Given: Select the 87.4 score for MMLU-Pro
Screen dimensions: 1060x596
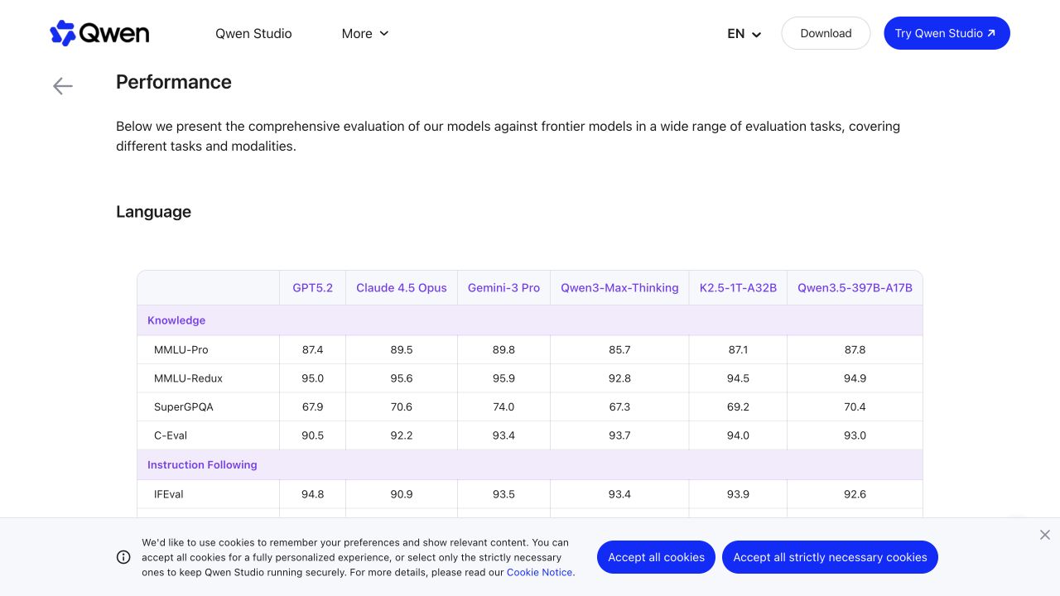Looking at the screenshot, I should pos(313,350).
